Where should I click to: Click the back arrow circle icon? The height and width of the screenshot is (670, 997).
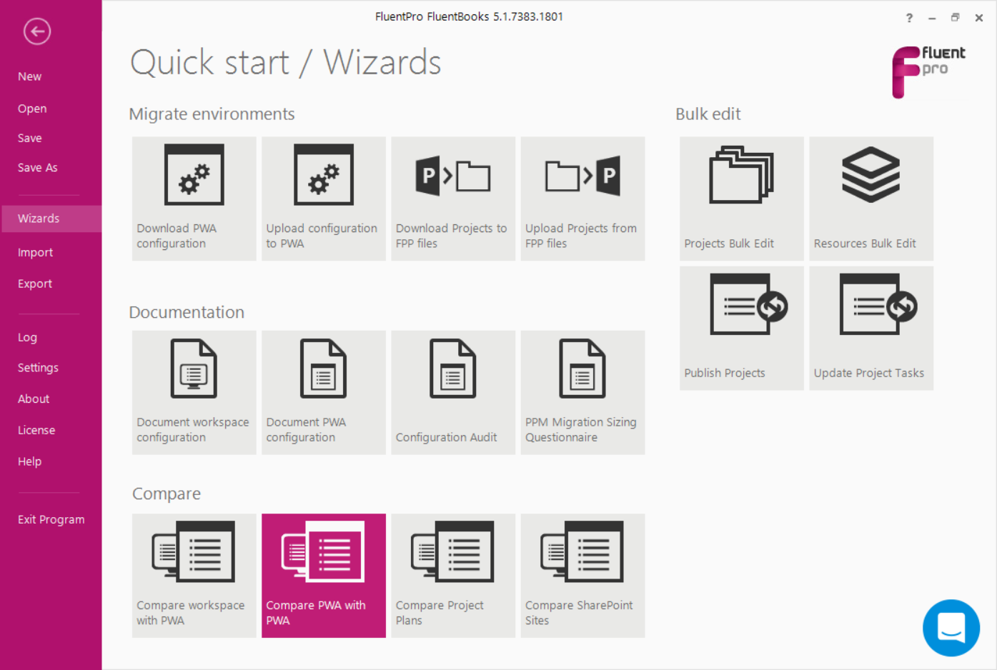(37, 31)
